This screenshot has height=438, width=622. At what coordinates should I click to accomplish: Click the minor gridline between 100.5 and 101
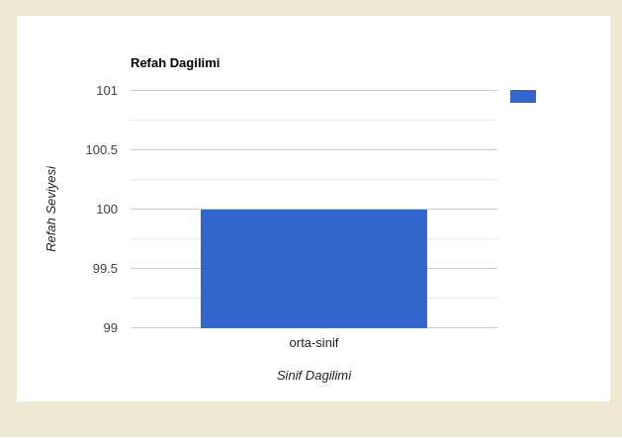(x=313, y=121)
